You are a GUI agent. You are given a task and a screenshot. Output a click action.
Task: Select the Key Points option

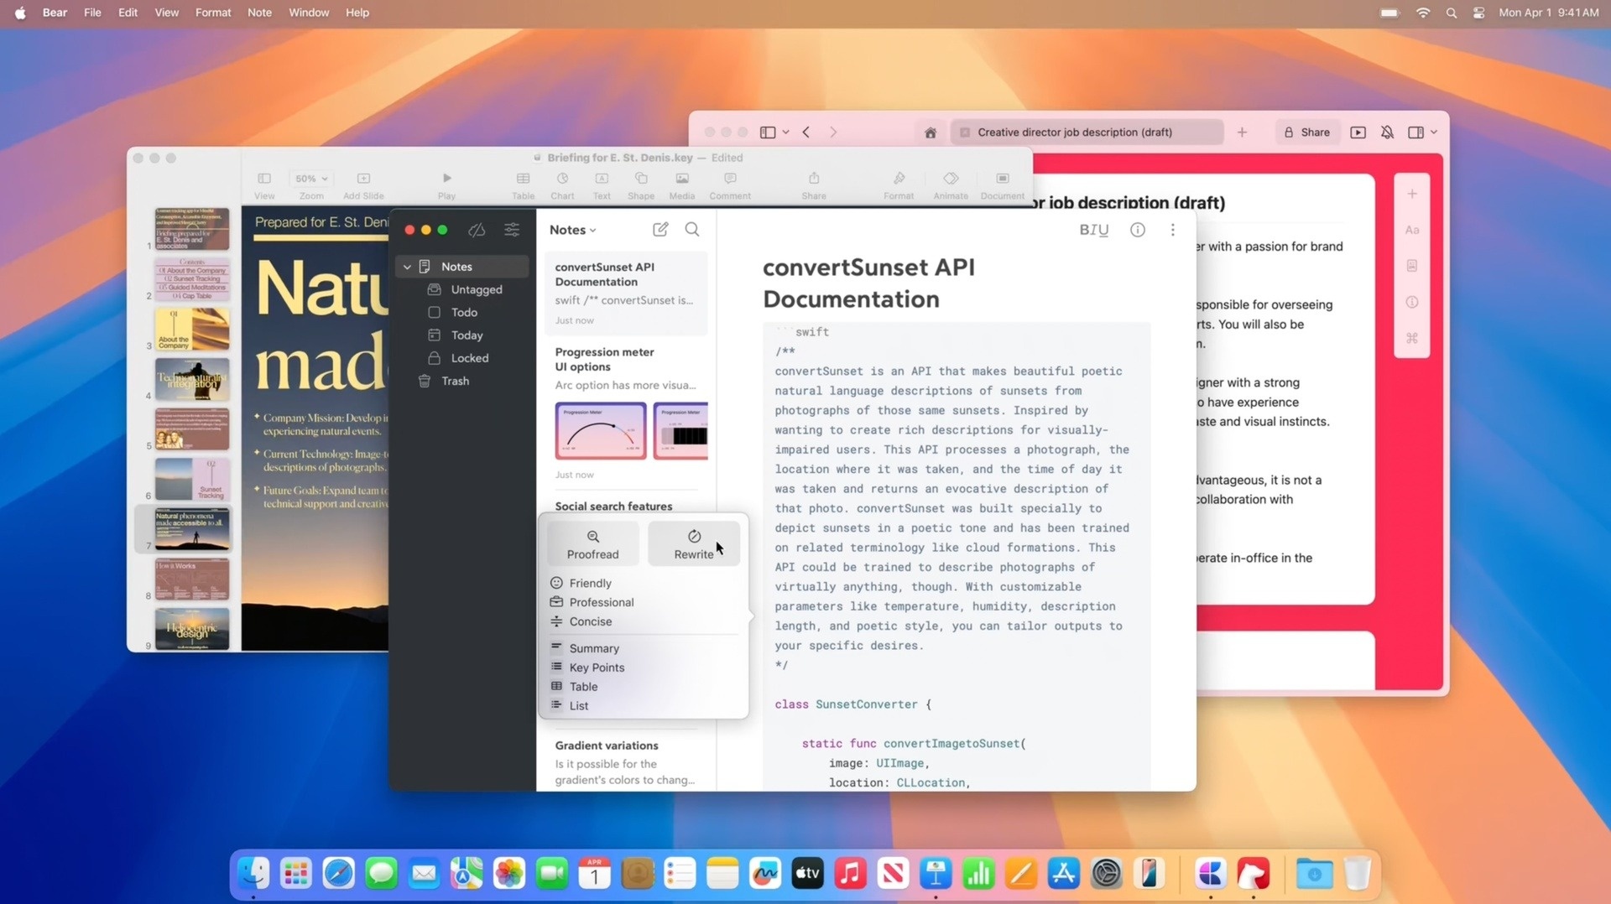click(596, 668)
